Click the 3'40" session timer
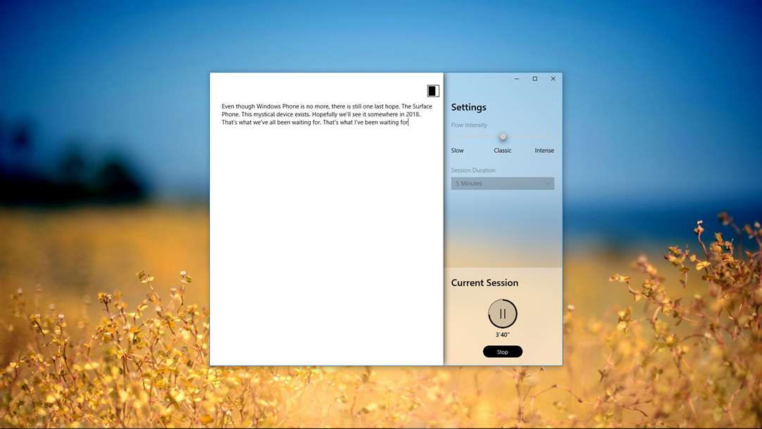 point(502,335)
